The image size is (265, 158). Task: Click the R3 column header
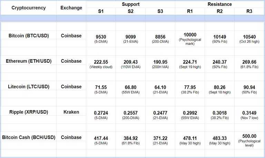pyautogui.click(x=249, y=11)
